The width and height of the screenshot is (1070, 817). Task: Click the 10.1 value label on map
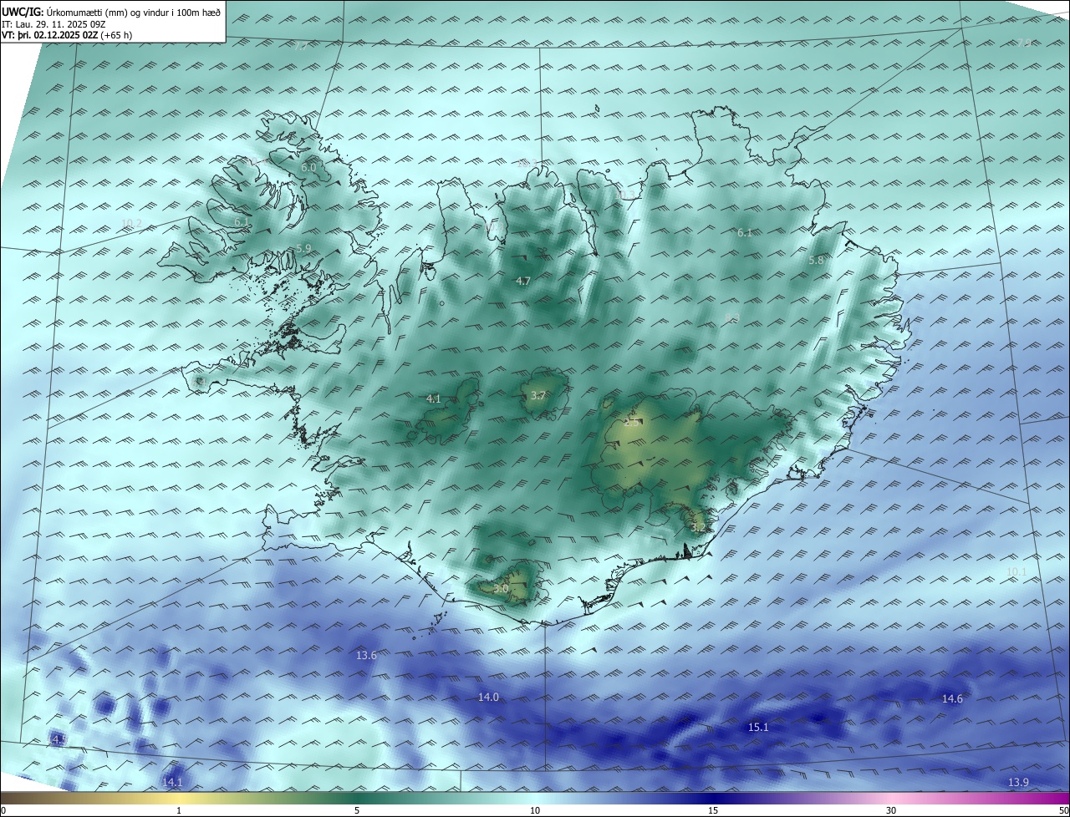tap(1016, 571)
